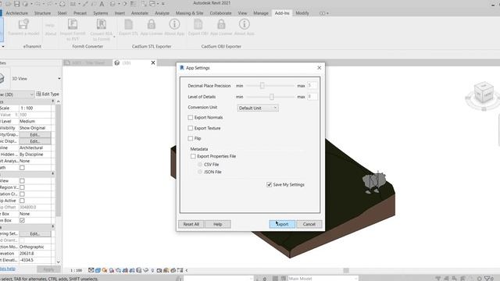Open the 3D View type selector dropdown

59,78
